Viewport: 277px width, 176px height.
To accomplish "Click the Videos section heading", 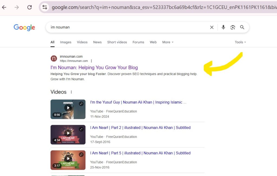I will click(x=58, y=92).
